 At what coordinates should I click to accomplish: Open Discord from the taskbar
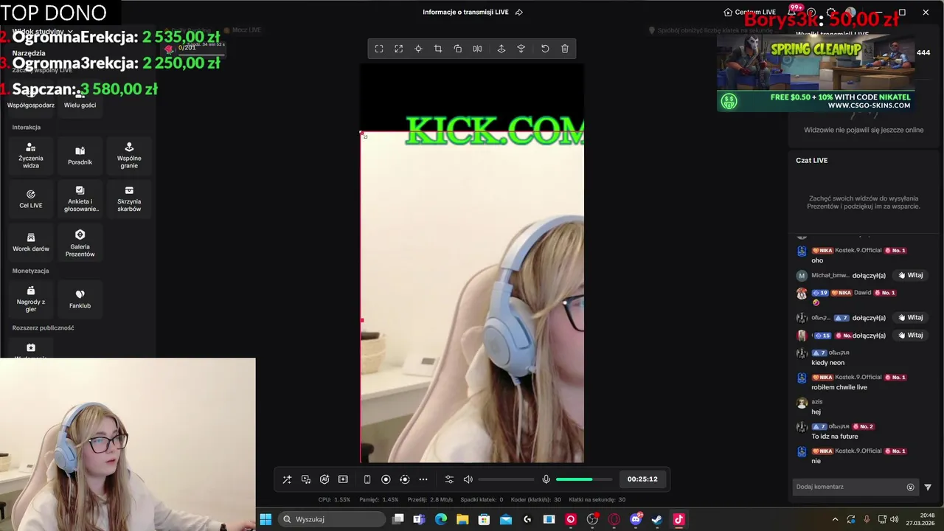click(636, 519)
